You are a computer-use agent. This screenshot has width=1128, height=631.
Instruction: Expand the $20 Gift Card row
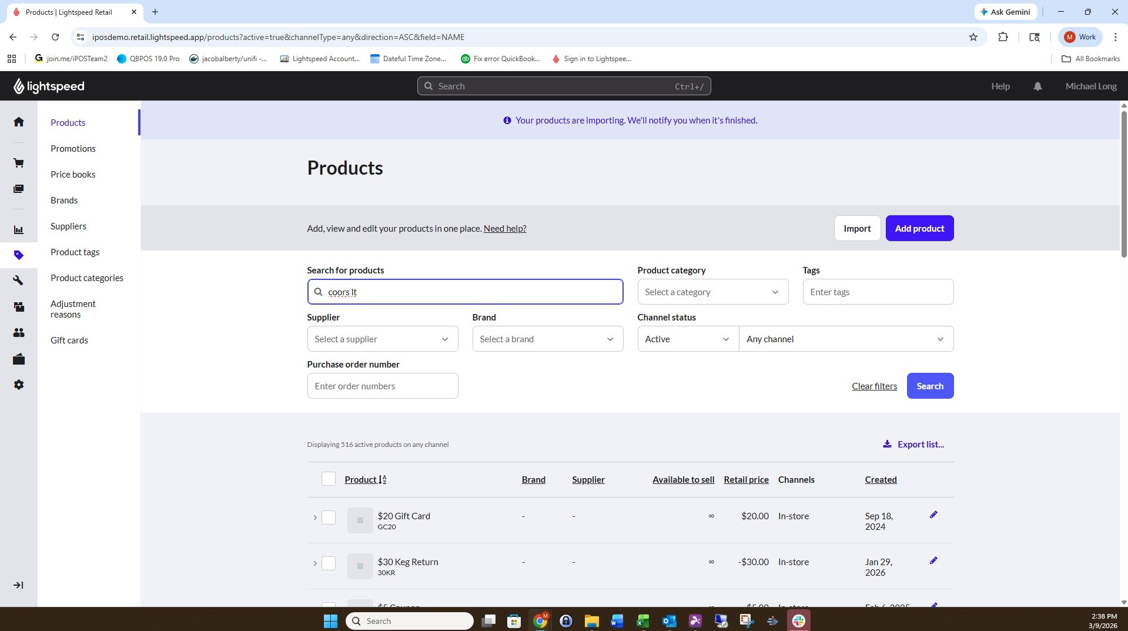tap(315, 518)
